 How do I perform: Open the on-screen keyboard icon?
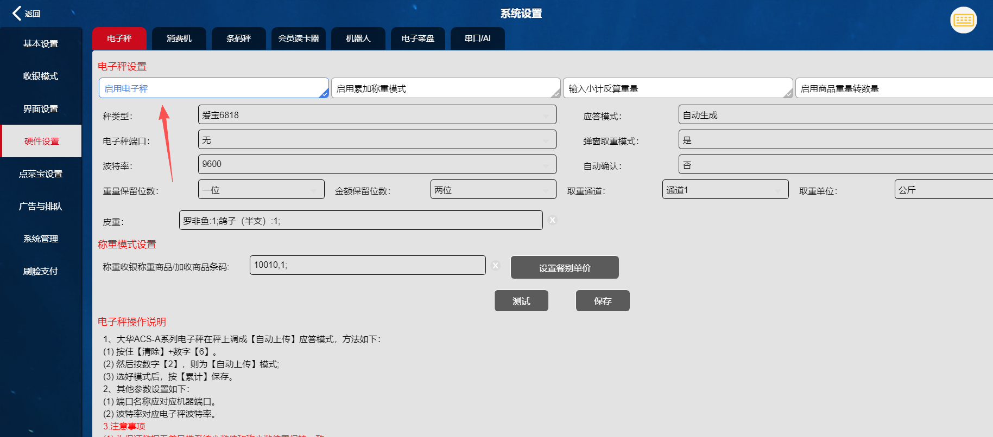point(963,21)
